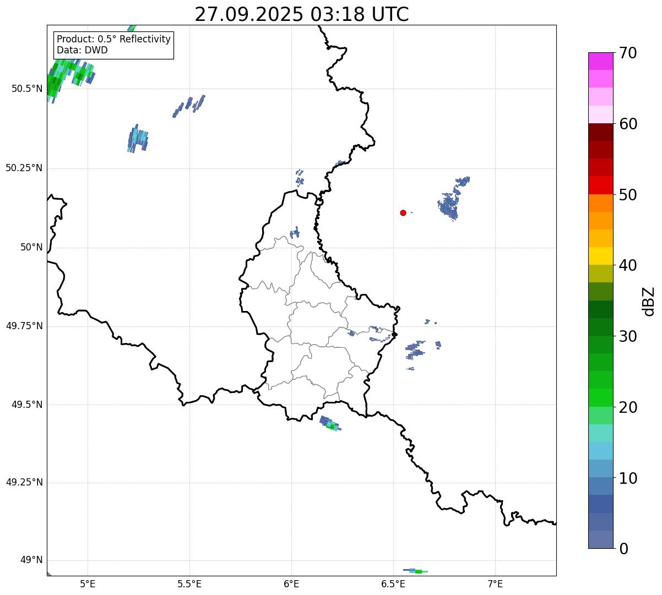This screenshot has width=662, height=595.
Task: Click the "50°N" latitude label
Action: (x=31, y=248)
